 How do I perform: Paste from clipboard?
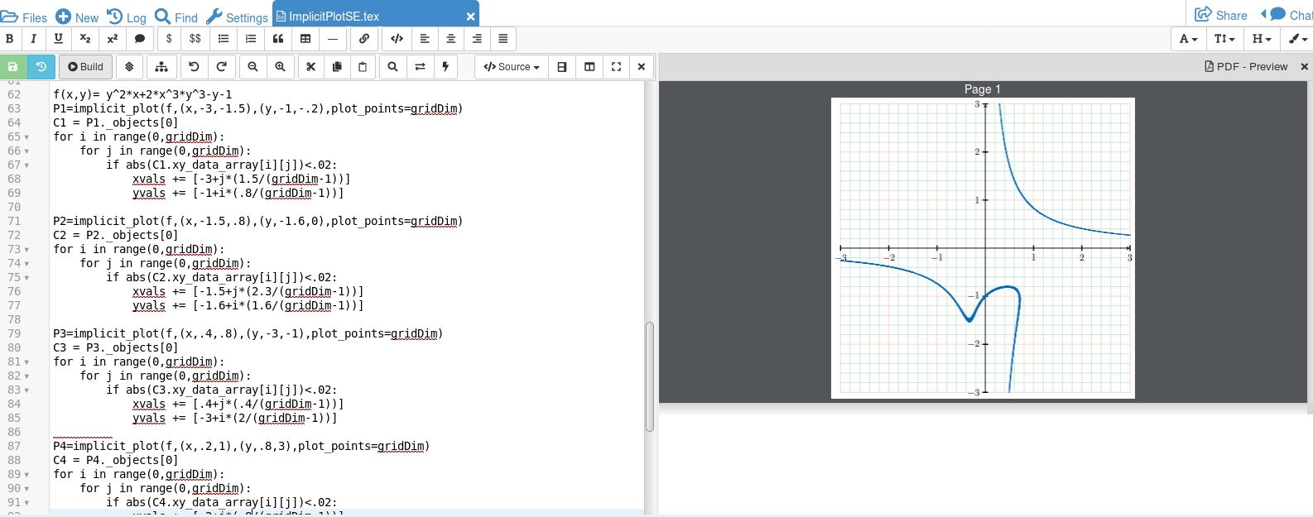tap(363, 67)
